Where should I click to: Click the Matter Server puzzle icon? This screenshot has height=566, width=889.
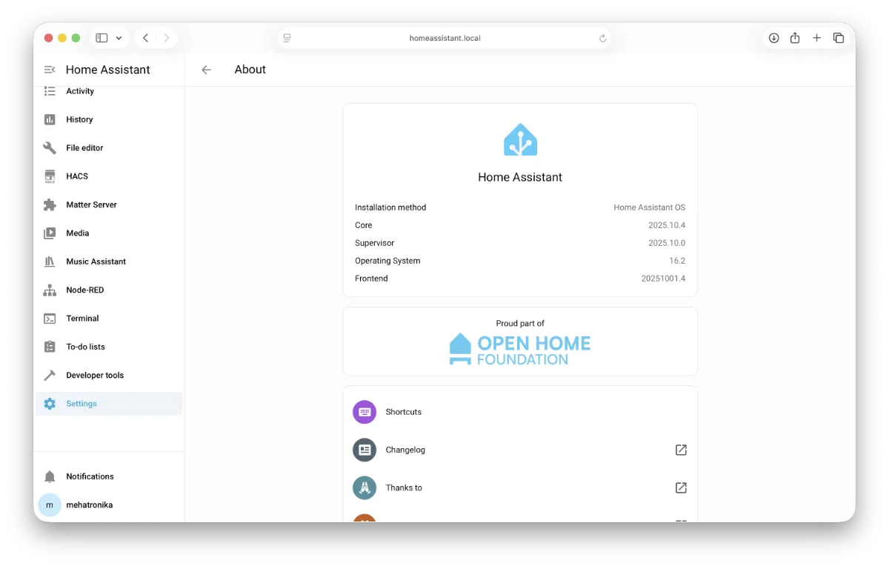[x=50, y=204]
